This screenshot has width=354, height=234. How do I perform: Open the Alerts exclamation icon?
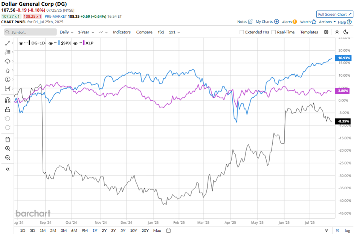[x=294, y=22]
